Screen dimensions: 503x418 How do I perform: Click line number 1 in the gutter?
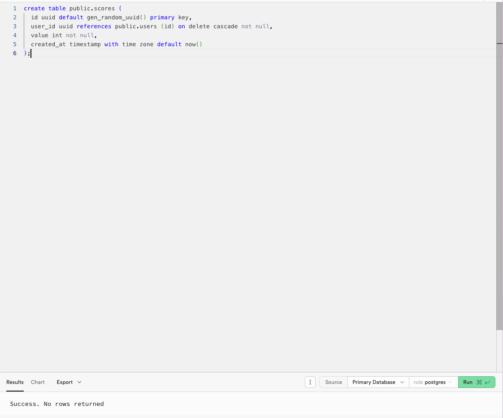[15, 9]
